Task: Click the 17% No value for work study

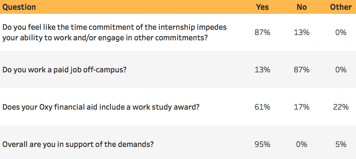Action: coord(302,107)
